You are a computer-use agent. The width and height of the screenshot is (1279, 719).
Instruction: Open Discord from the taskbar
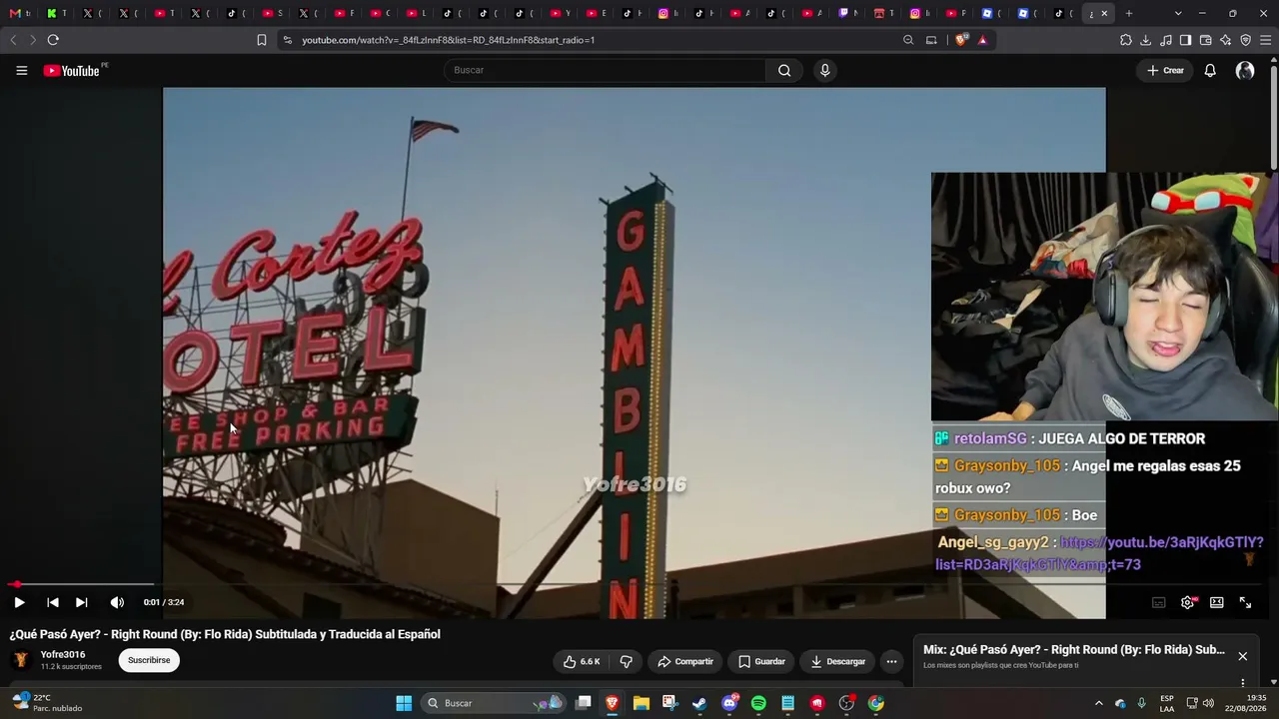pyautogui.click(x=729, y=703)
